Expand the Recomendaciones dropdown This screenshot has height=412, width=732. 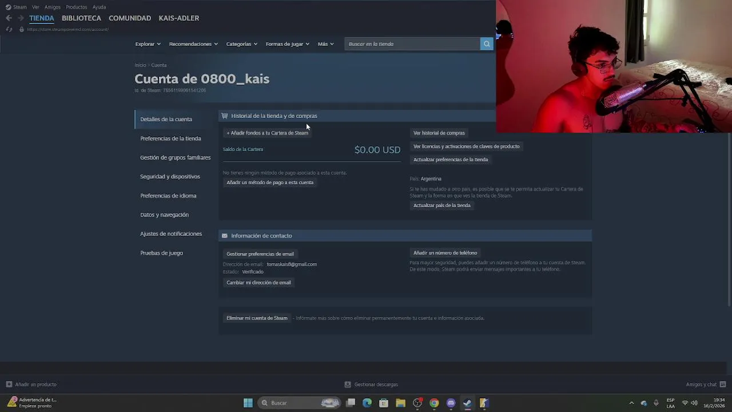193,44
